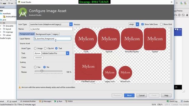Open the Logcat tool window
This screenshot has height=106, width=189.
click(12, 101)
